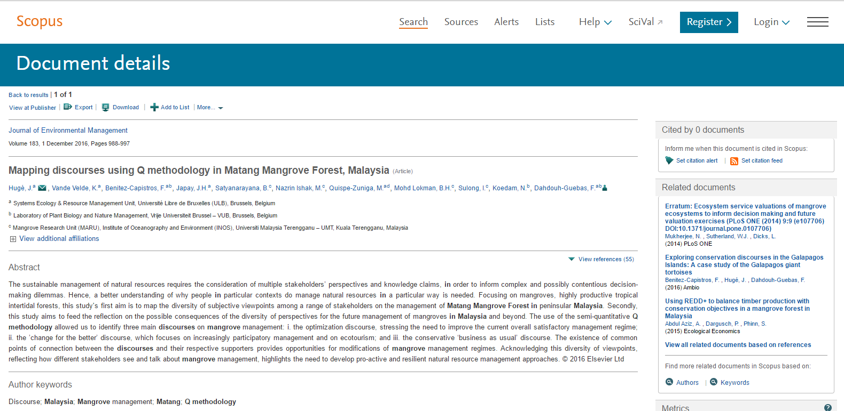Open the Login dropdown

(771, 22)
